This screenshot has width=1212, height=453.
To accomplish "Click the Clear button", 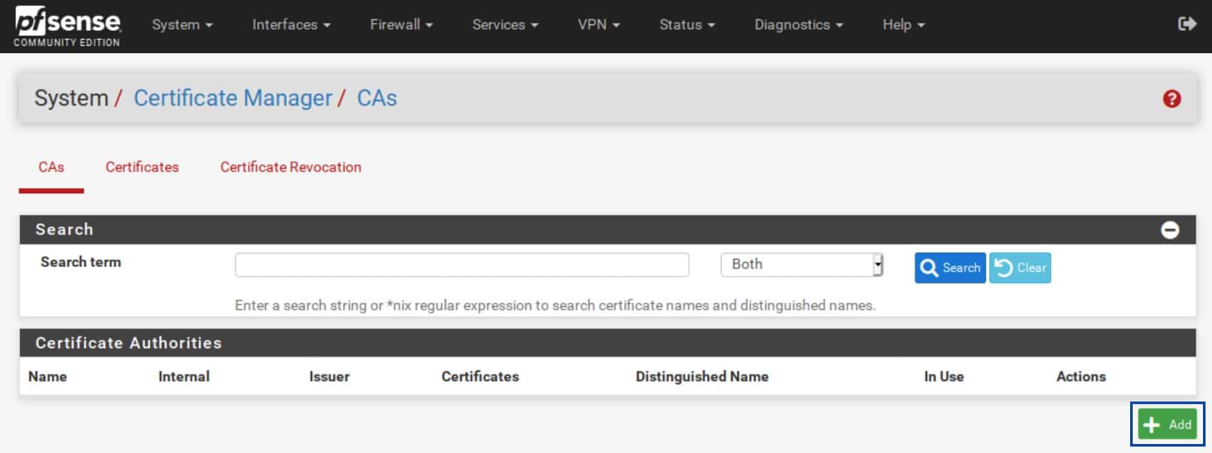I will click(1020, 268).
